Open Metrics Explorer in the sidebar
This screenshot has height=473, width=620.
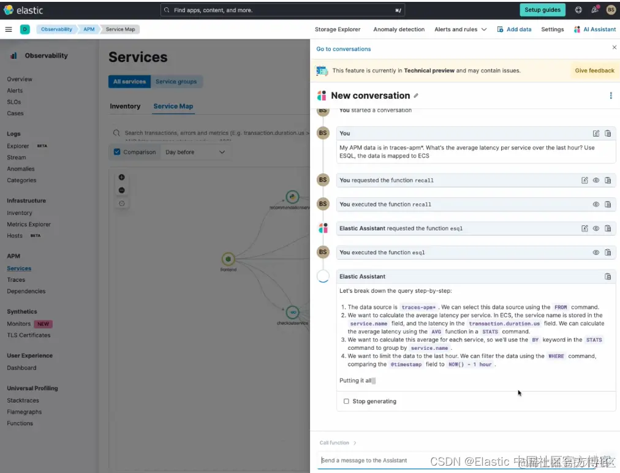point(29,225)
